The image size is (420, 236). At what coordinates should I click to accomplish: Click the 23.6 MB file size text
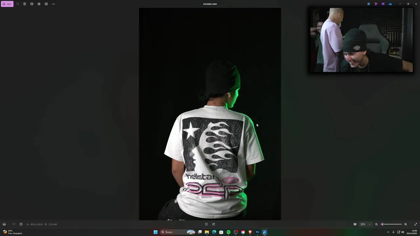(52, 224)
